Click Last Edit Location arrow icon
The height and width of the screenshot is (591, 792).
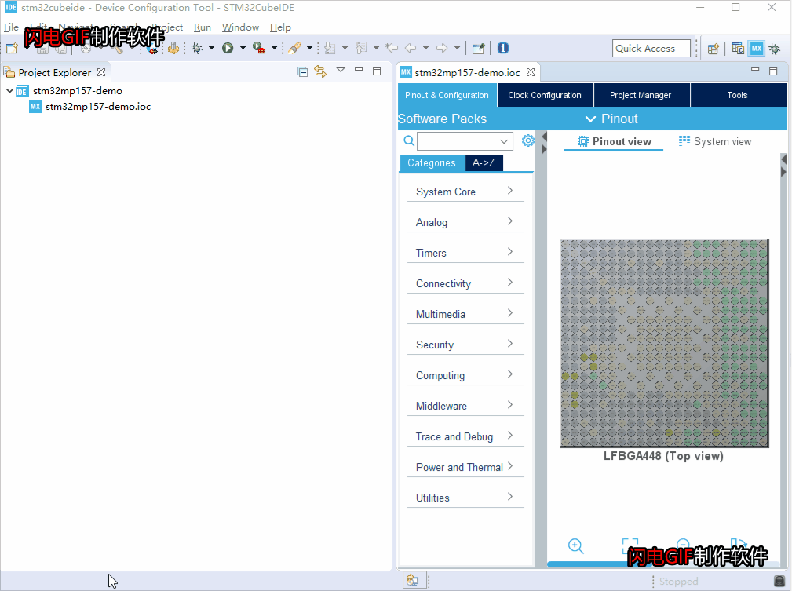(x=392, y=48)
